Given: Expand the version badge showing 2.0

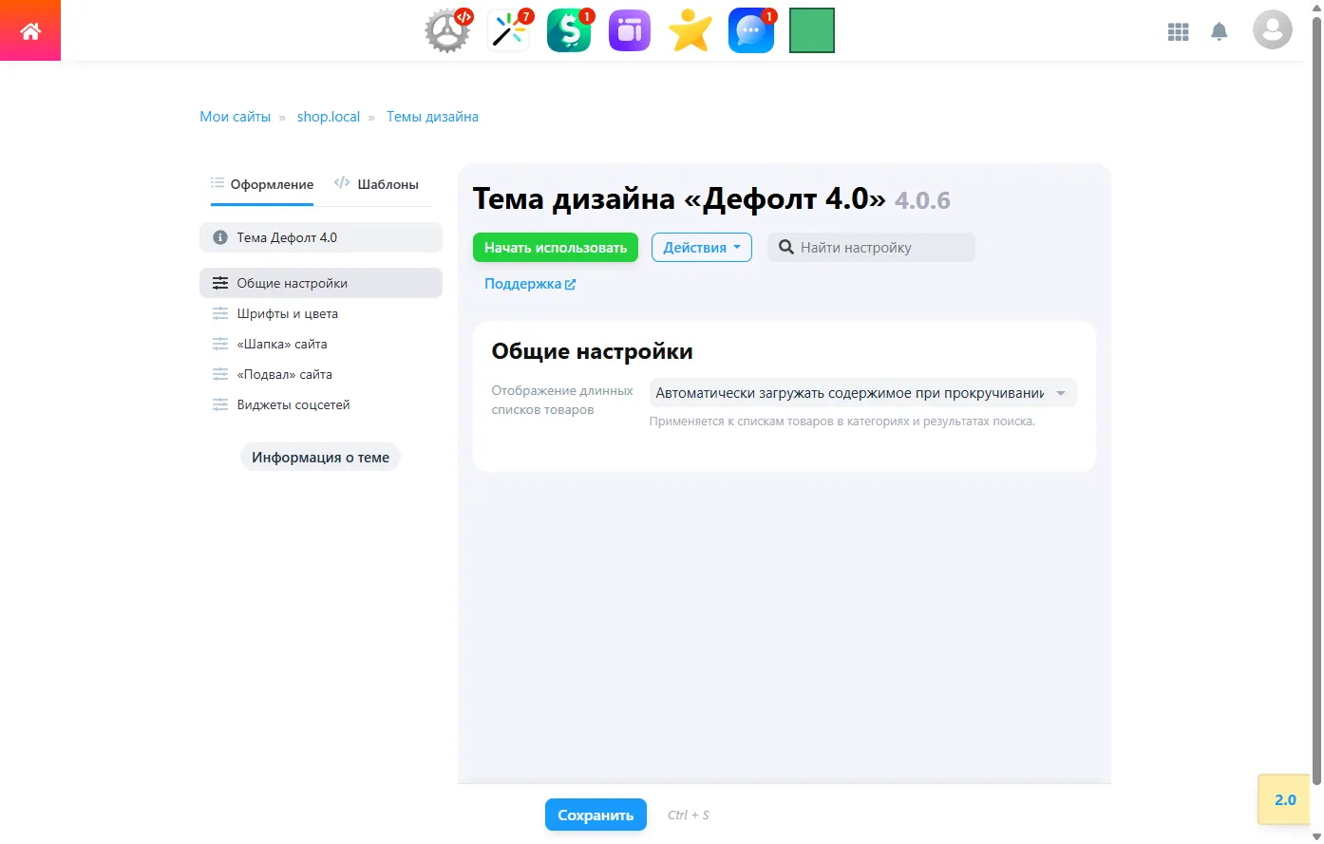Looking at the screenshot, I should 1283,799.
